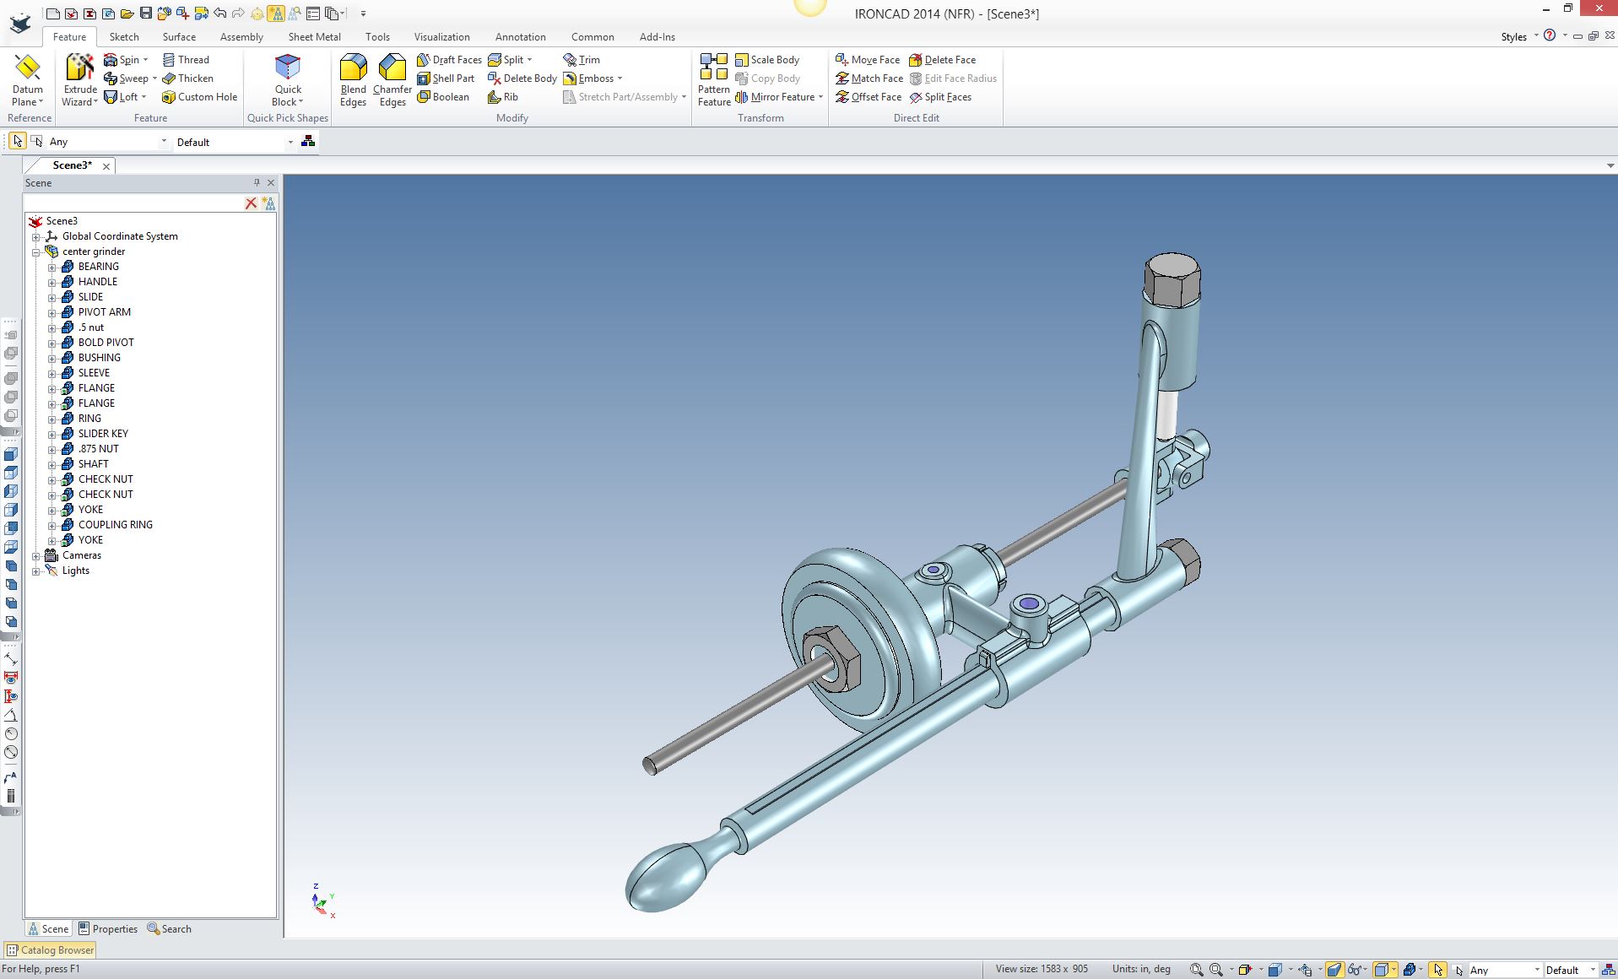
Task: Click the Extrude Wizard icon
Action: 80,68
